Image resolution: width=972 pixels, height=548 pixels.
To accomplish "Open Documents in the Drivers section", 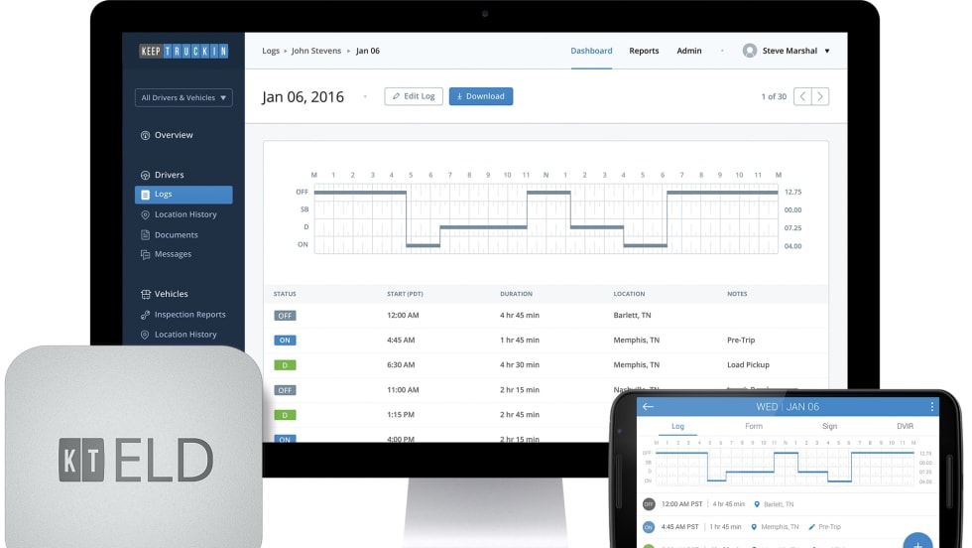I will pos(176,235).
